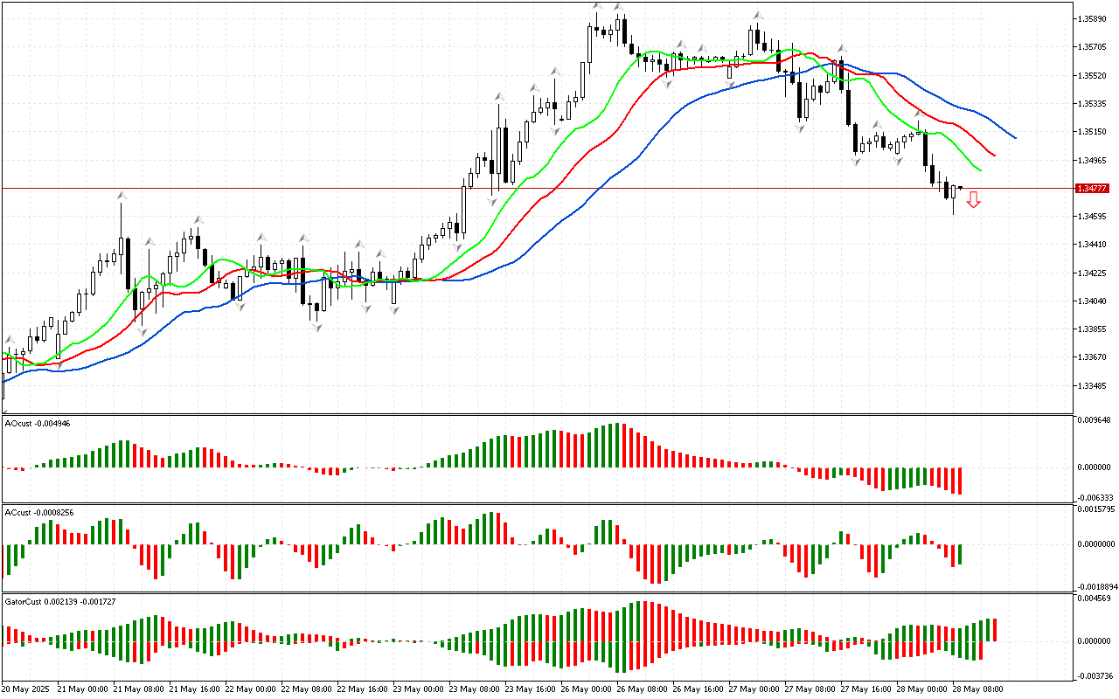Click the 1.33485 level on price axis
The image size is (1119, 699).
coord(1093,386)
